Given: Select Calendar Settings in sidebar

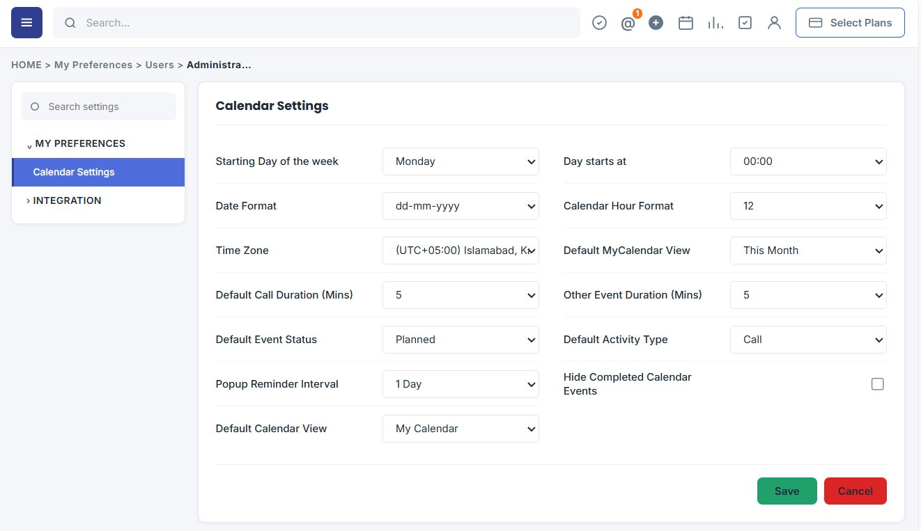Looking at the screenshot, I should click(98, 172).
